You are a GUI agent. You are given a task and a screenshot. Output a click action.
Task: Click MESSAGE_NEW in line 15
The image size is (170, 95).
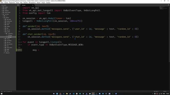coord(75,45)
